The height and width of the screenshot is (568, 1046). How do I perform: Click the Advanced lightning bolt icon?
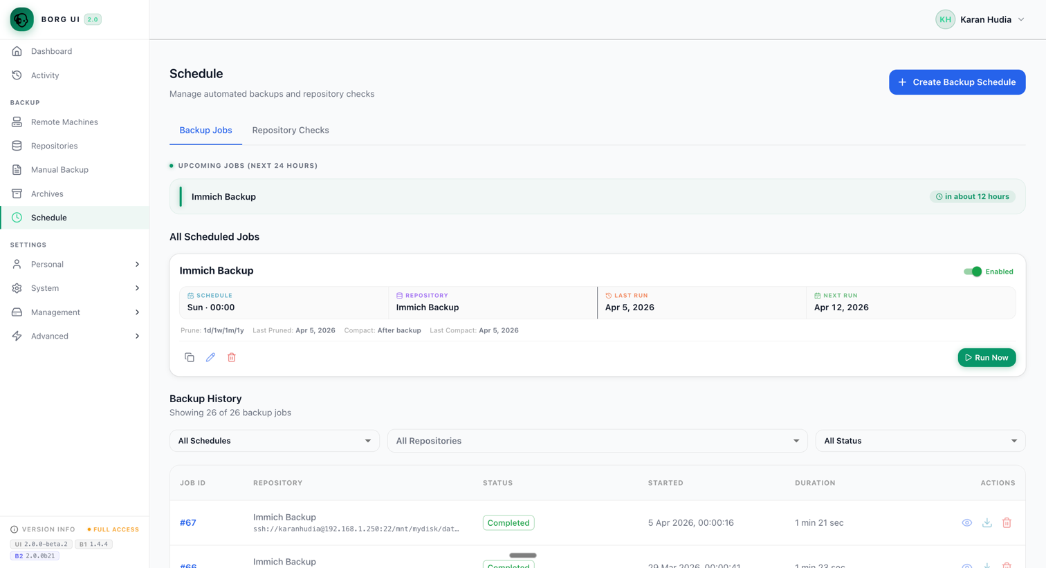[17, 336]
